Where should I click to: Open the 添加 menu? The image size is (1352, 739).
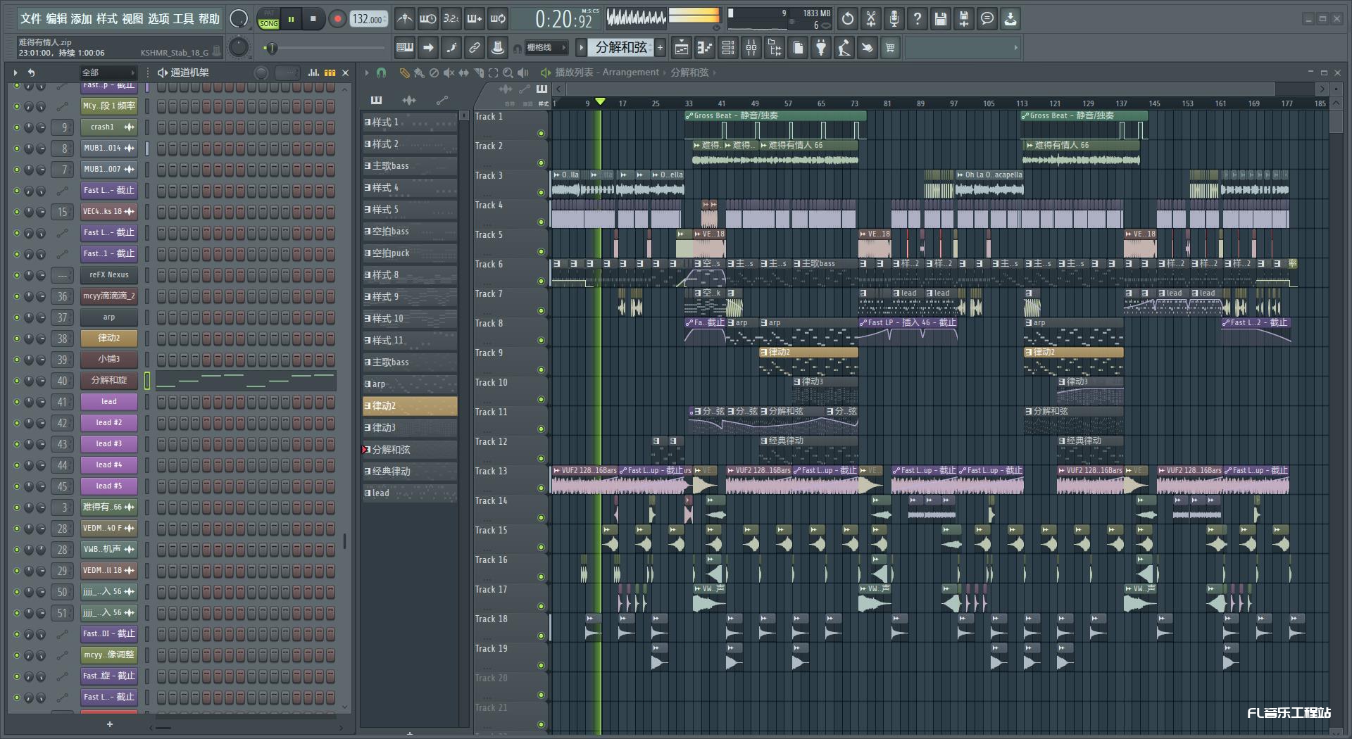(82, 19)
